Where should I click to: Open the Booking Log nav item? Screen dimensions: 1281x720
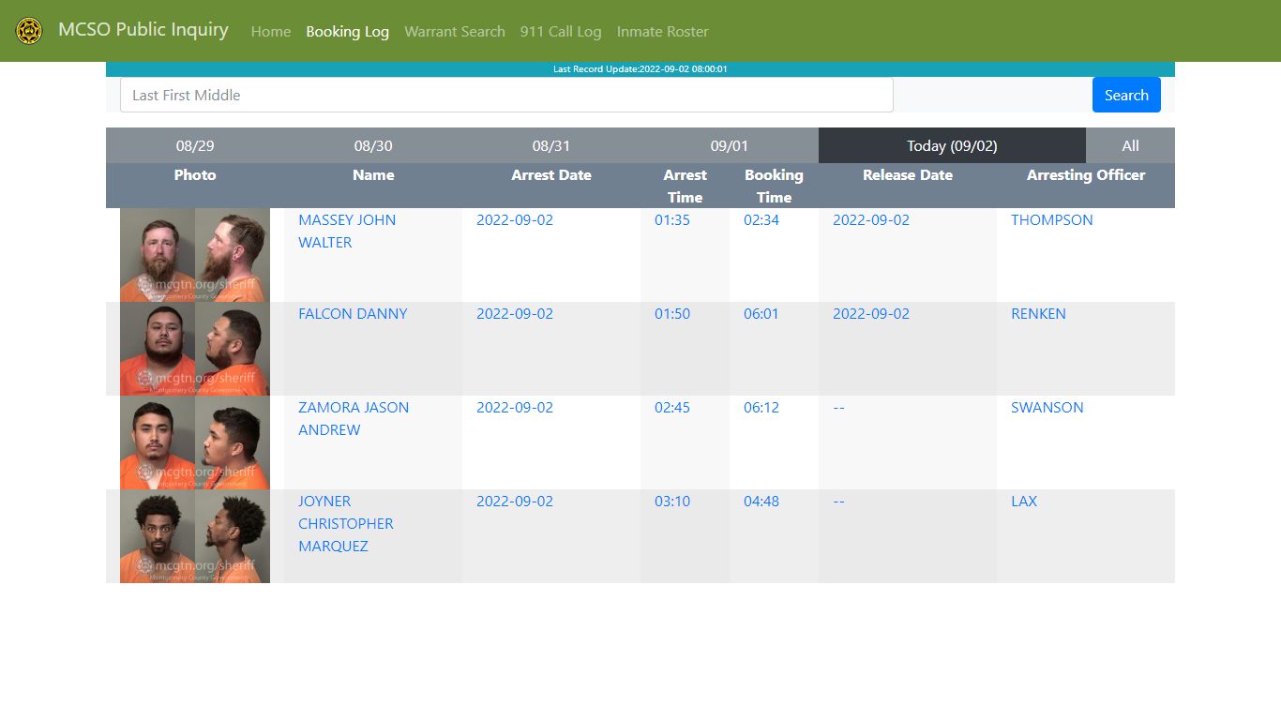click(347, 32)
